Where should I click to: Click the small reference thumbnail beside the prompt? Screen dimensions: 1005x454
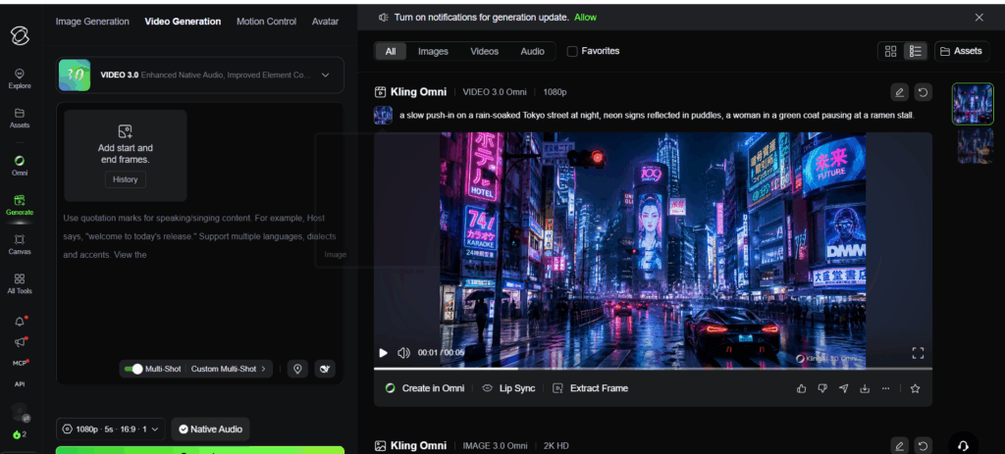click(384, 116)
